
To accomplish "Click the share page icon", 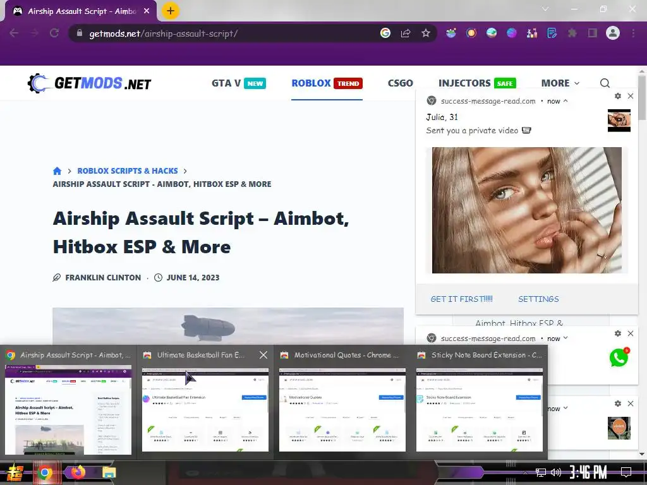I will [x=406, y=33].
